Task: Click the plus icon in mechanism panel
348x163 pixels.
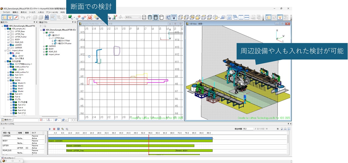Action: point(41,26)
